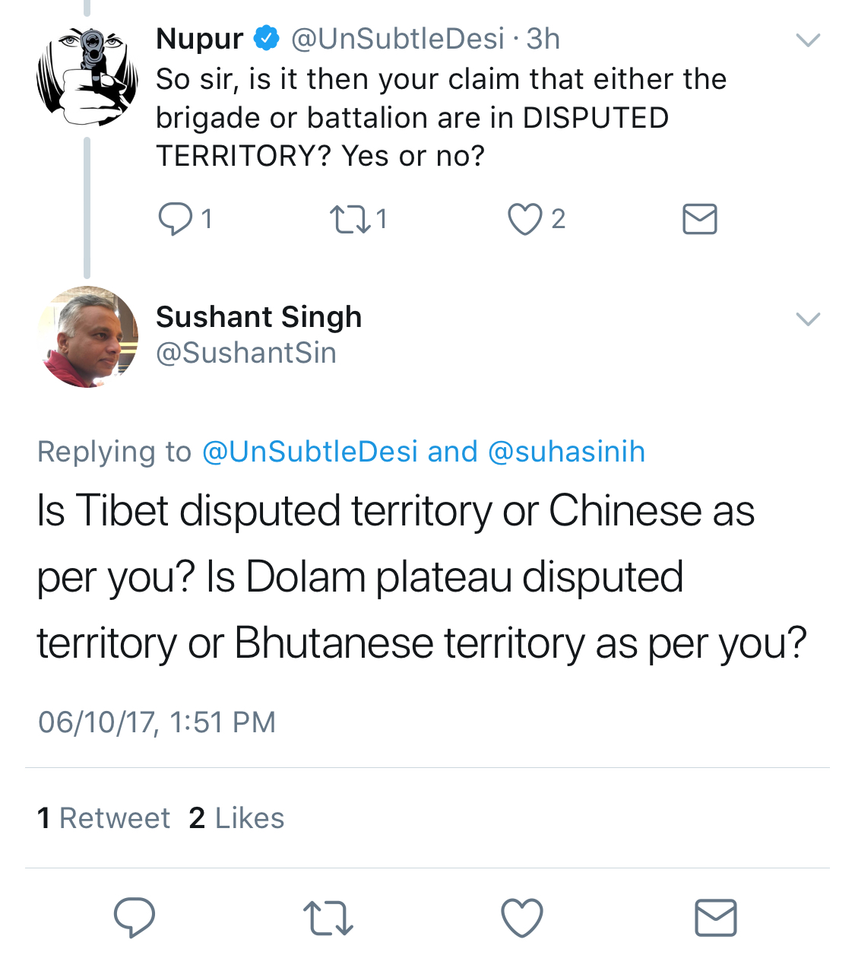The height and width of the screenshot is (968, 855).
Task: Like Nupur's tweet
Action: click(x=525, y=219)
